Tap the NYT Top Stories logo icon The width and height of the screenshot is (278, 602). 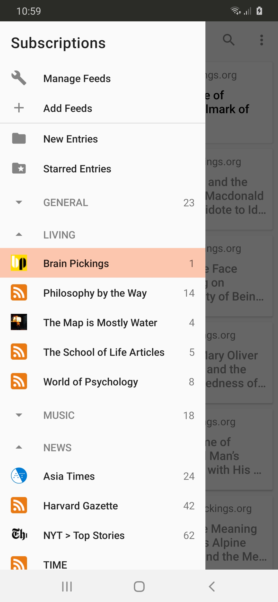tap(19, 535)
